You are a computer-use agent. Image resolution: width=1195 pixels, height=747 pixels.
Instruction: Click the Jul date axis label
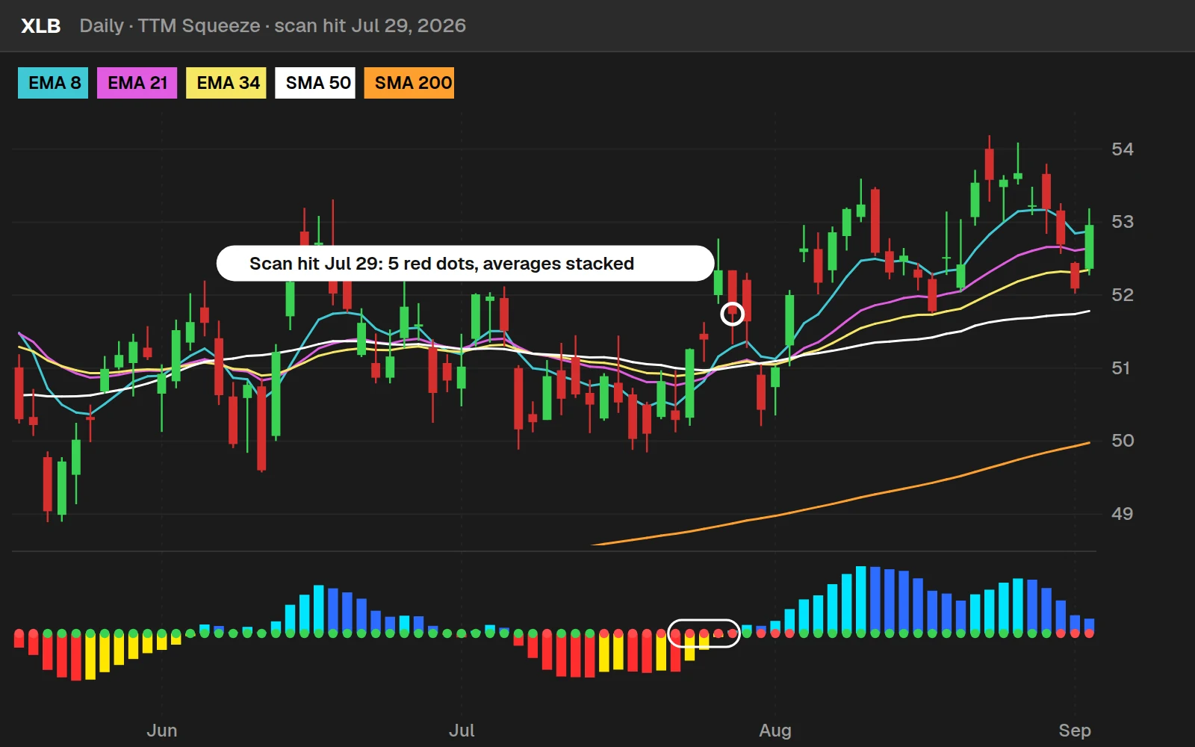coord(462,731)
